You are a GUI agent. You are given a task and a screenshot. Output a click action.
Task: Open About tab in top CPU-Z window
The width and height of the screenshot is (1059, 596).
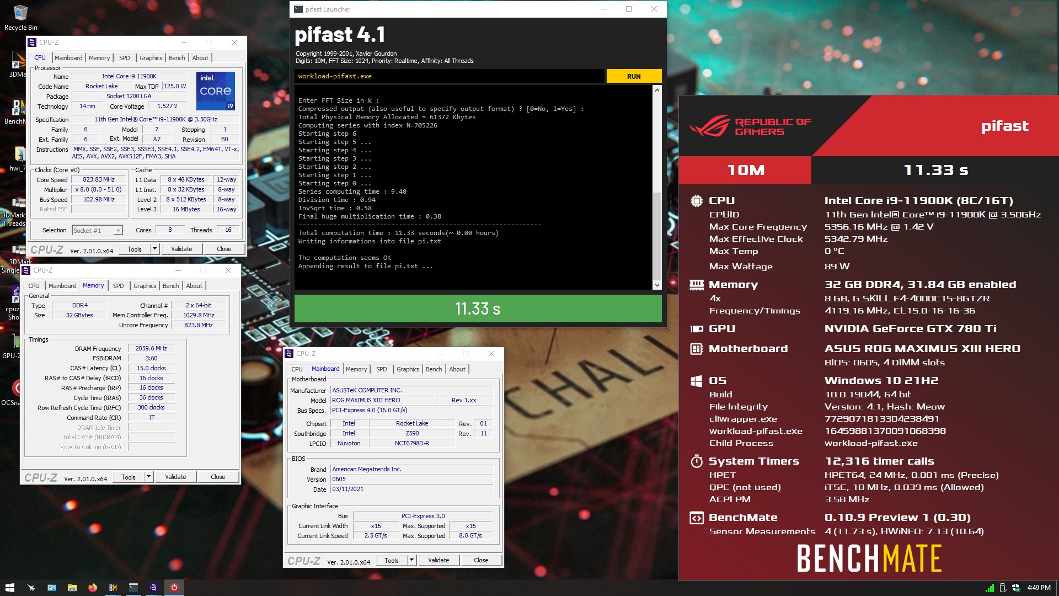[200, 58]
